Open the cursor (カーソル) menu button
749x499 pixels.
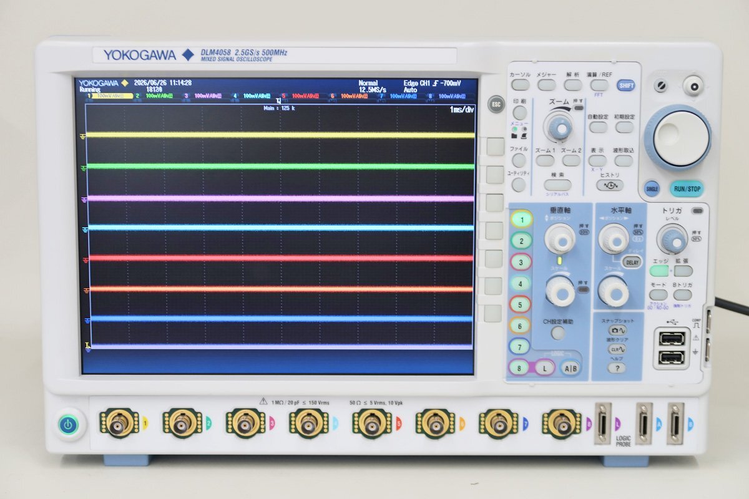point(520,85)
